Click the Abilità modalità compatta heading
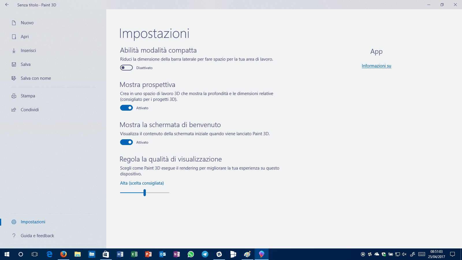Image resolution: width=462 pixels, height=260 pixels. tap(158, 50)
